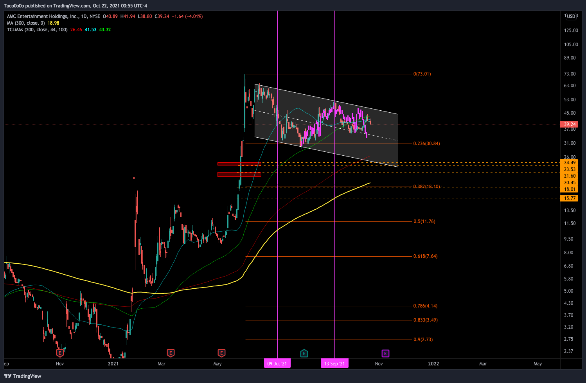Click the 23.53 price level label
This screenshot has height=383, width=586.
pos(569,169)
